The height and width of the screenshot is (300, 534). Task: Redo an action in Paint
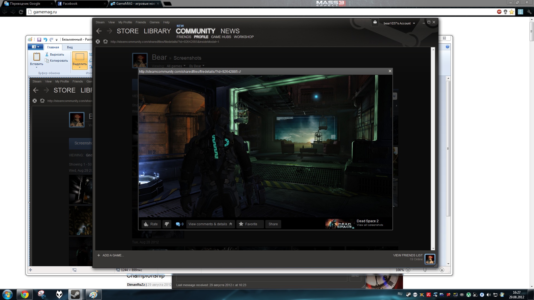[x=51, y=40]
